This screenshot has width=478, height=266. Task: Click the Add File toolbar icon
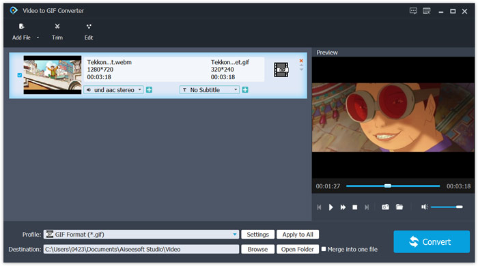(21, 27)
